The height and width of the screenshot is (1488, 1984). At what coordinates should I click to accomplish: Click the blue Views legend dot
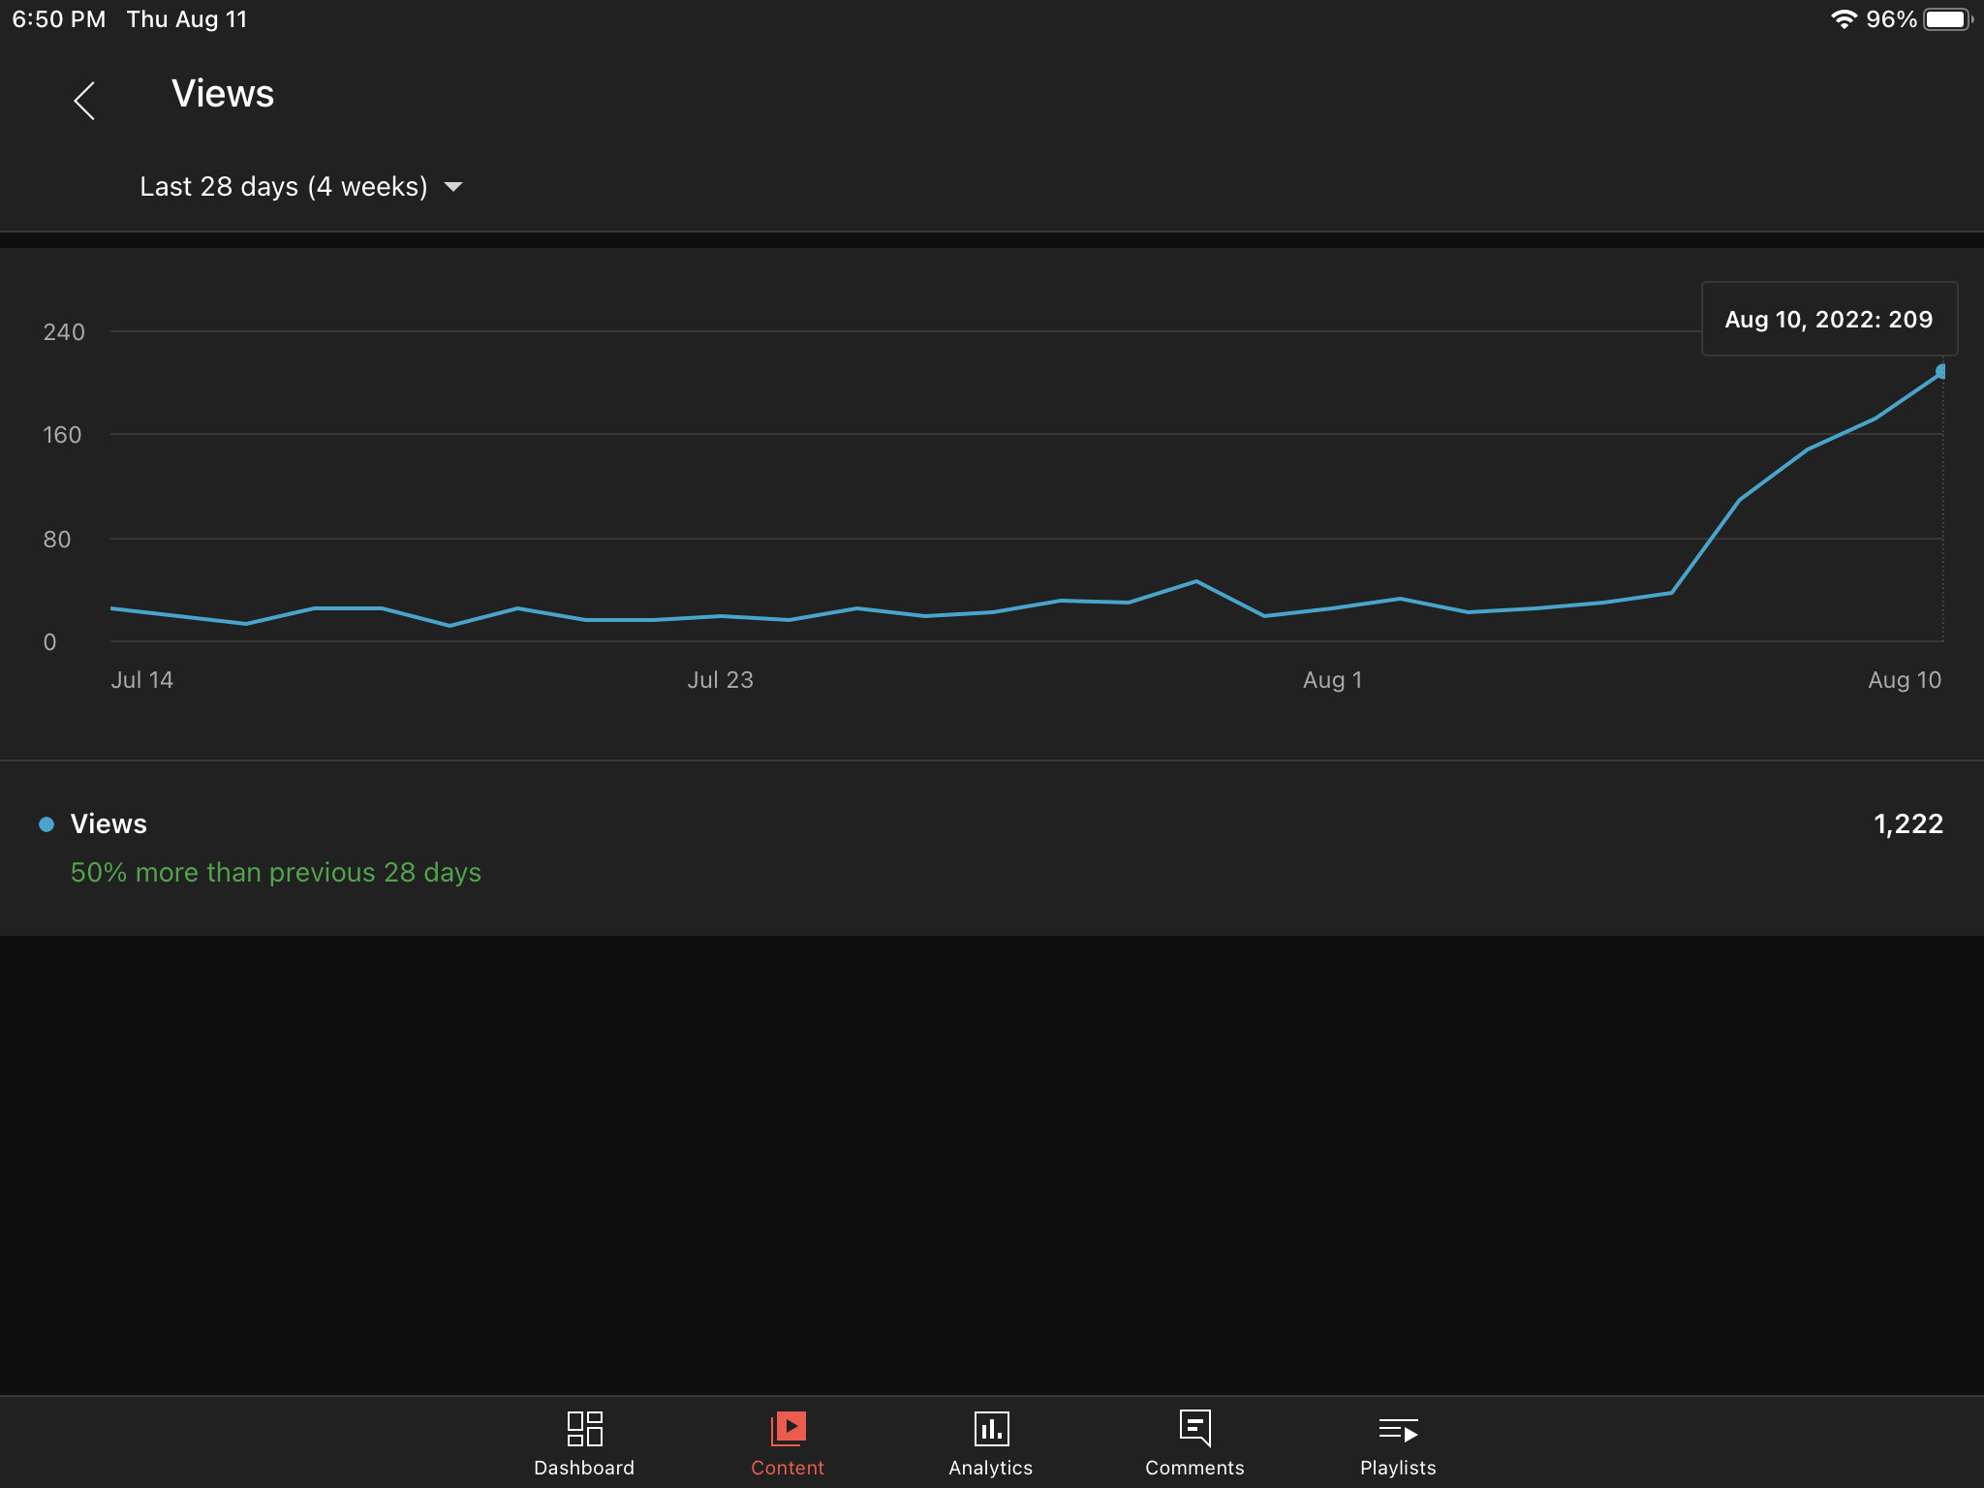[46, 824]
